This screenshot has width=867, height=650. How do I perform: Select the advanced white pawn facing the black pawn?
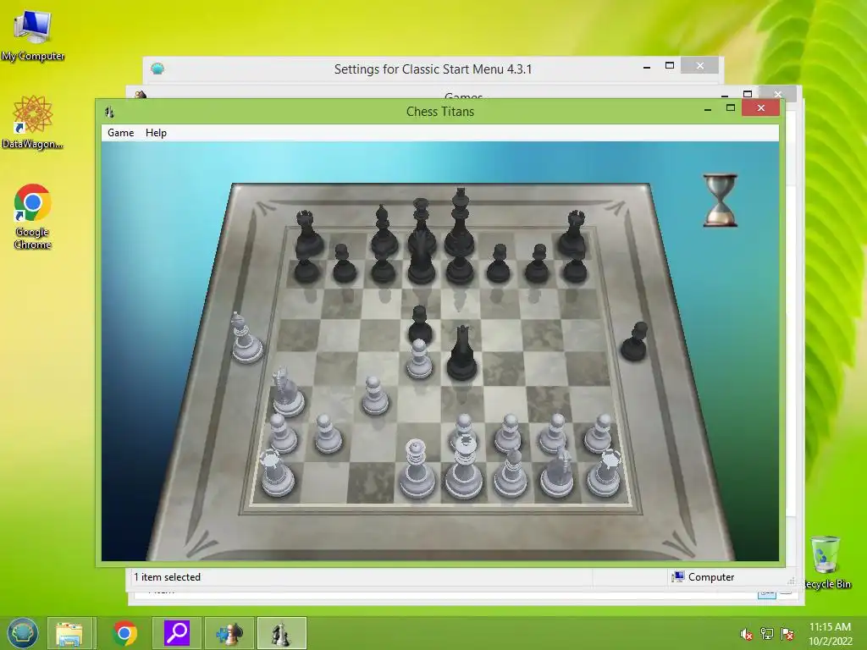[x=419, y=359]
